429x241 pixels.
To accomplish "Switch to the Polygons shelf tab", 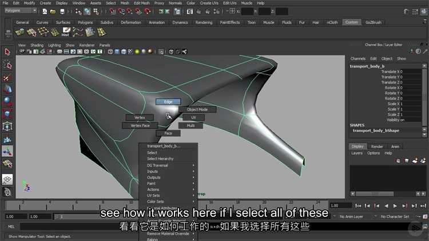I will (x=85, y=22).
